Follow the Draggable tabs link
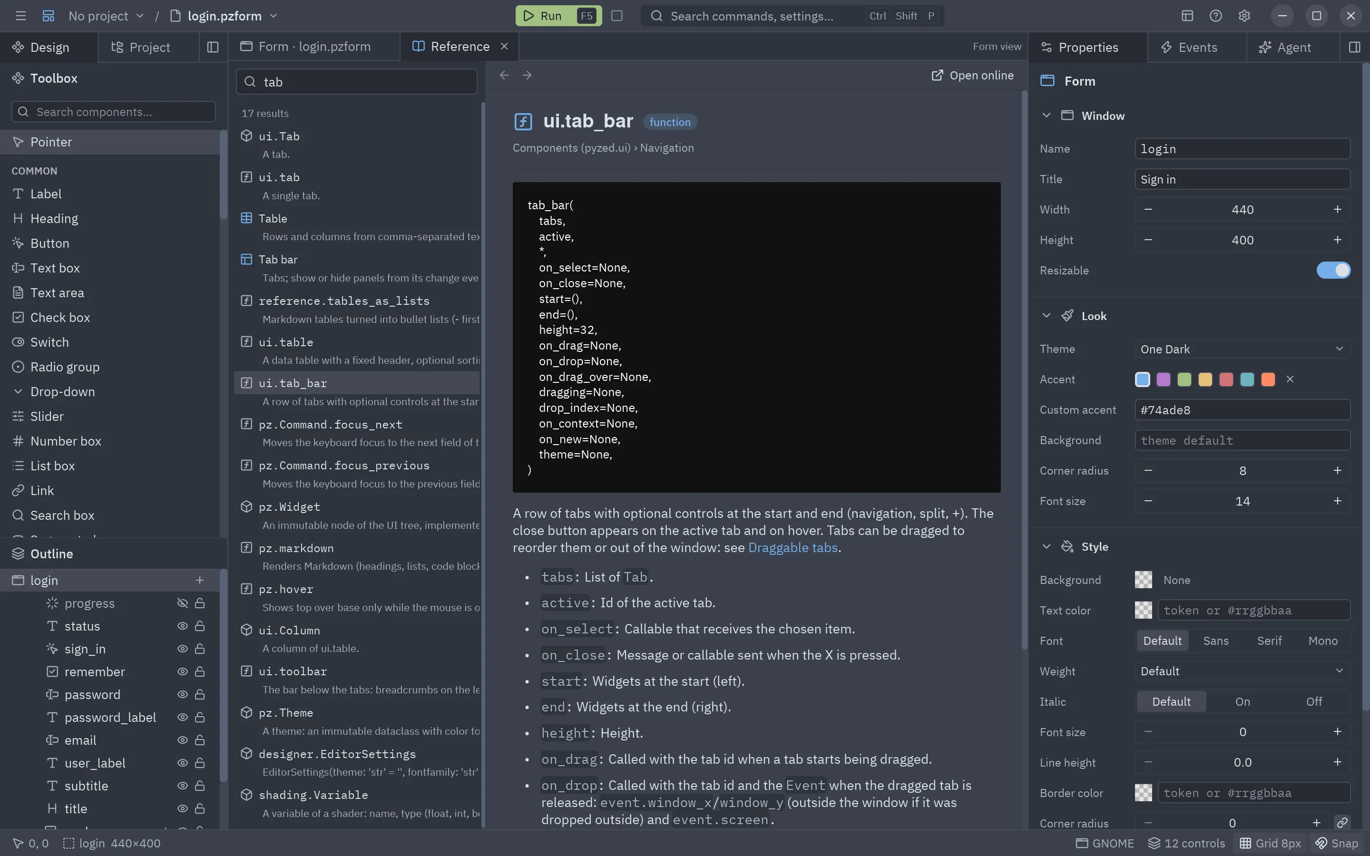1370x856 pixels. coord(793,547)
